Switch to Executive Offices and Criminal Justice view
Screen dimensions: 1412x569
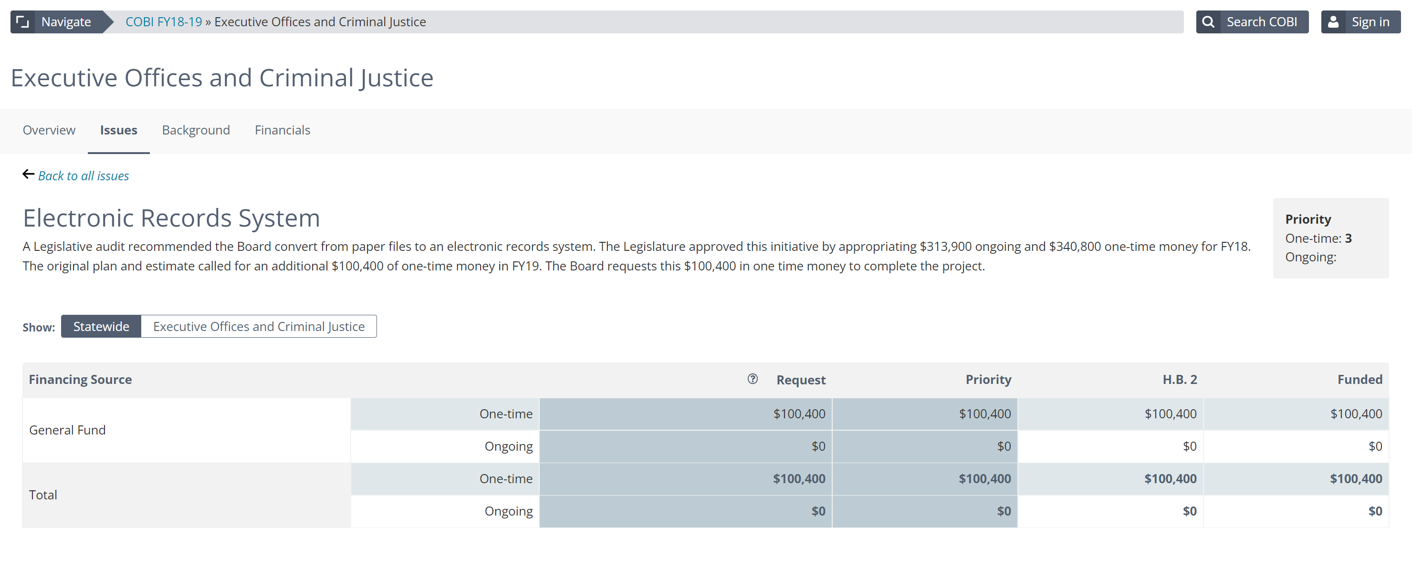tap(258, 326)
